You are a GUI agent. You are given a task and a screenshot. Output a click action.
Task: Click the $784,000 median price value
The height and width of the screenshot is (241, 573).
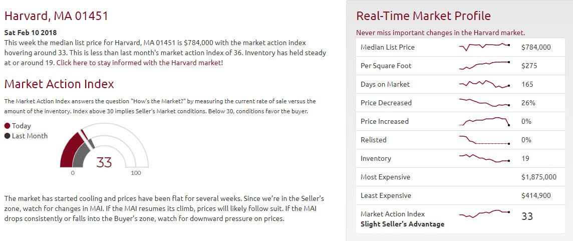(536, 47)
